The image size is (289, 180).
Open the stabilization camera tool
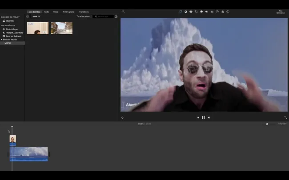pos(201,12)
